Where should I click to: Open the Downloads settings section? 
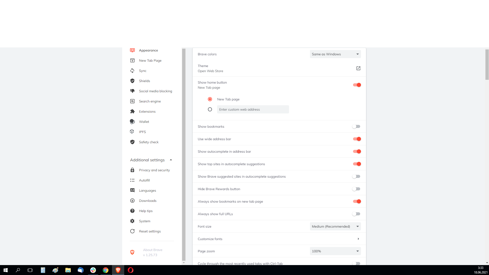pos(148,201)
